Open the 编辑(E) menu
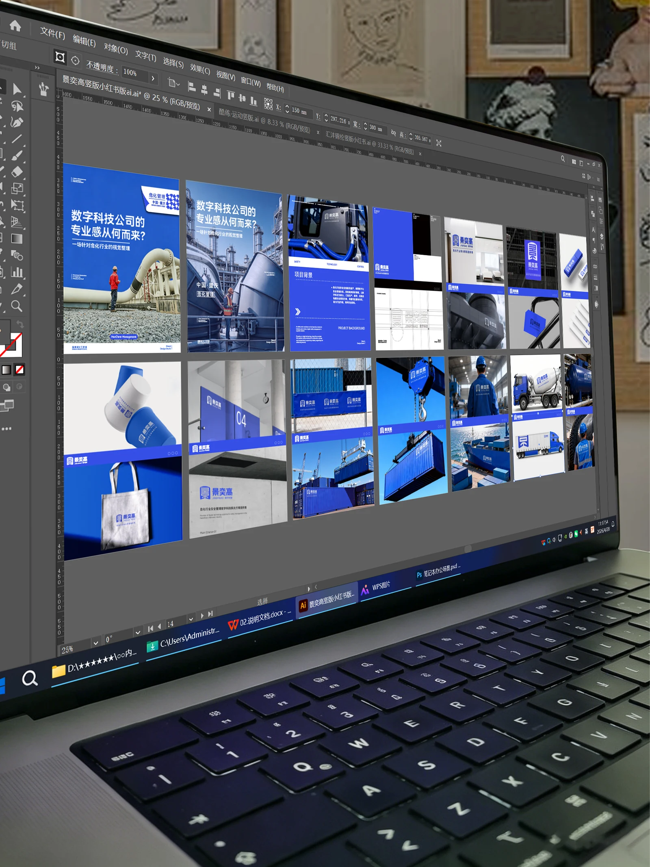The width and height of the screenshot is (650, 867). coord(84,41)
